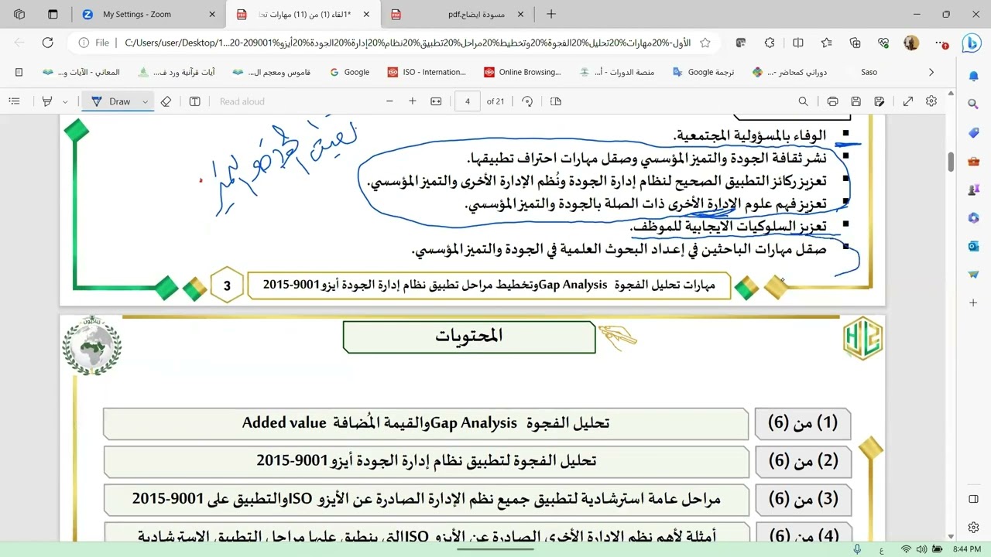Open Saso bookmark
The height and width of the screenshot is (557, 991).
pyautogui.click(x=869, y=72)
